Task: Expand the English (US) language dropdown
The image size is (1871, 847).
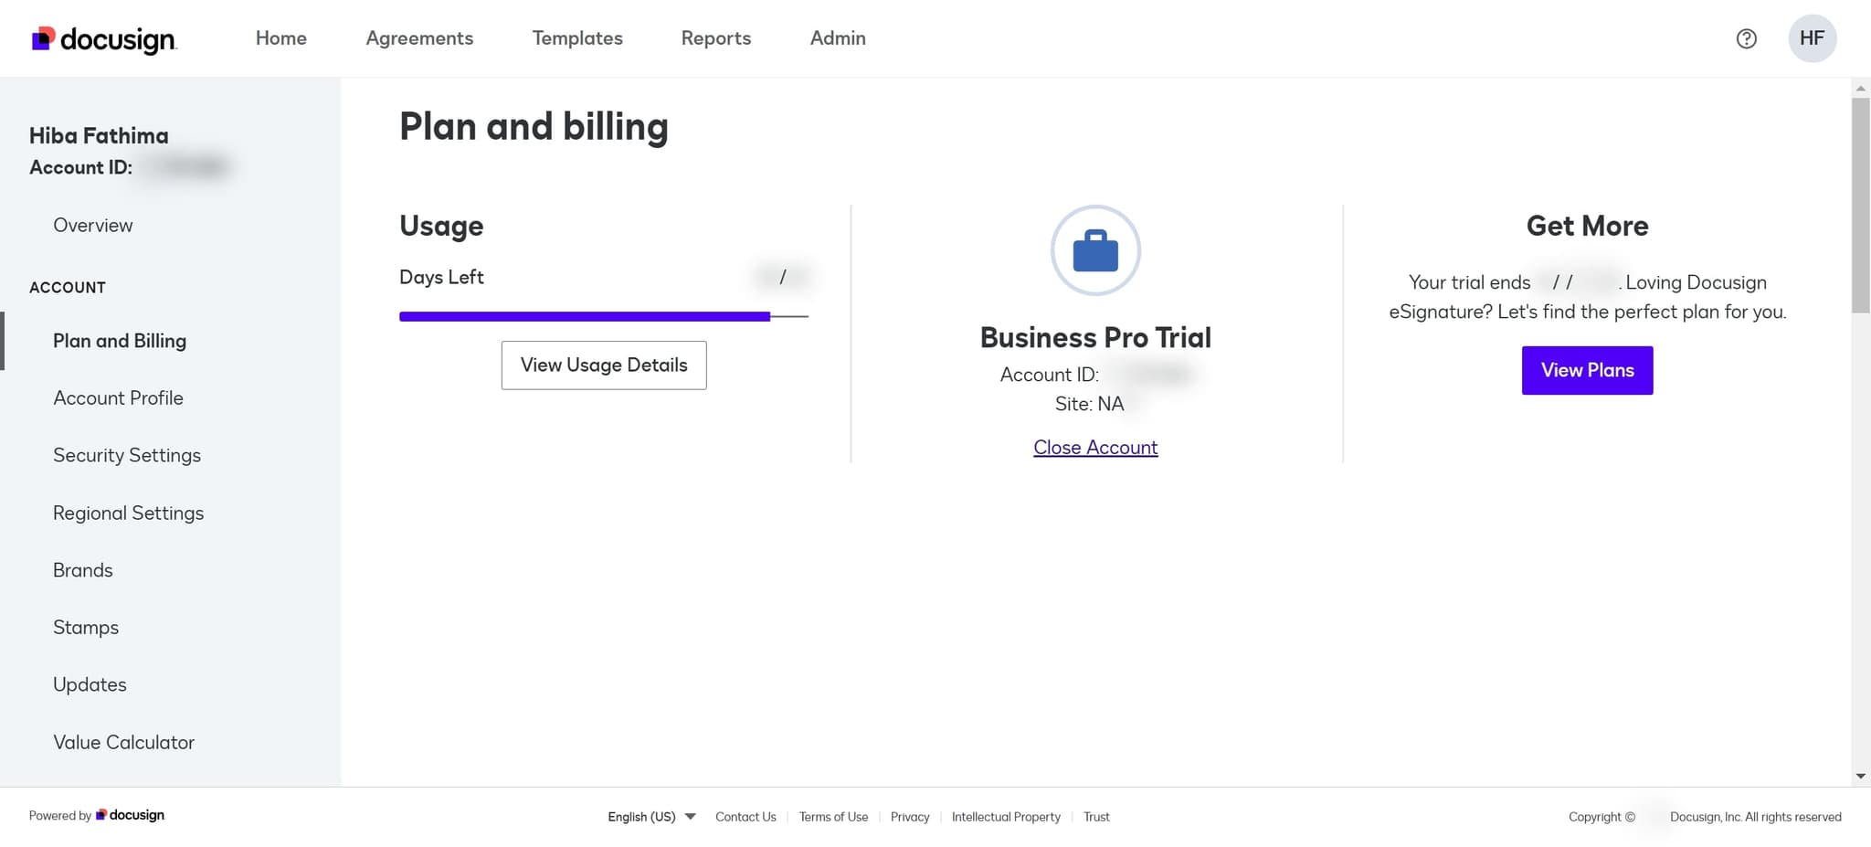Action: [651, 817]
